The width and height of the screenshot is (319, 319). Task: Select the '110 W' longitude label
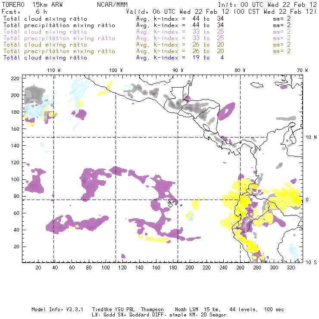[x=54, y=70]
